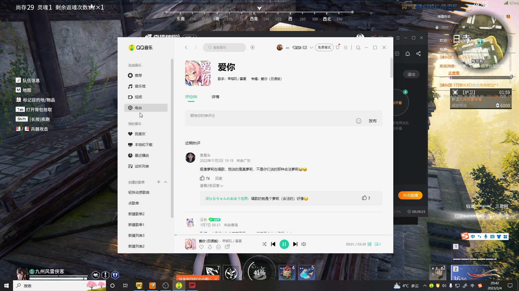Viewport: 519px width, 291px height.
Task: Select 电台 in the sidebar
Action: 146,108
